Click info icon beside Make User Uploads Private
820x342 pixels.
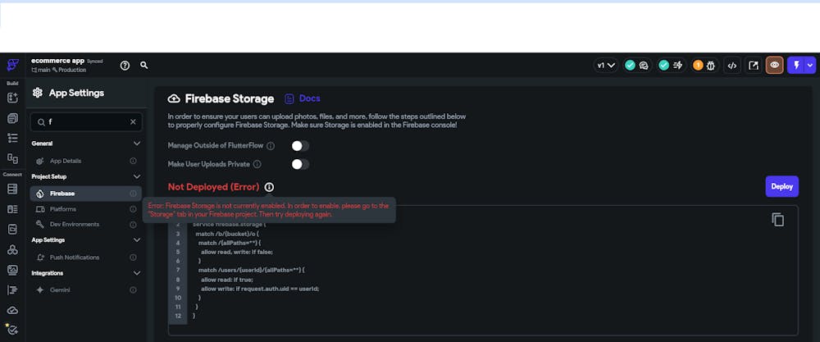pyautogui.click(x=257, y=164)
